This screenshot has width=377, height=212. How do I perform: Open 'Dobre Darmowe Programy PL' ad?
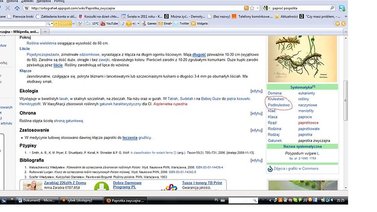[127, 185]
